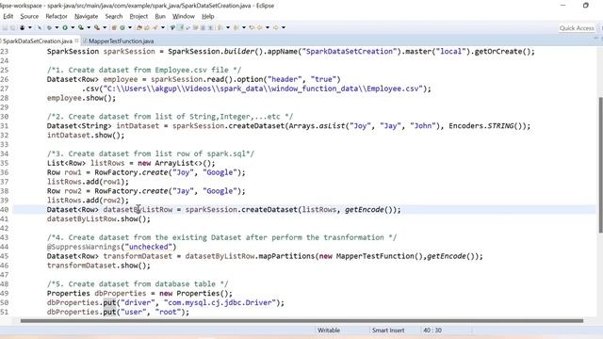Create a new Java package icon
The image size is (603, 339).
[114, 27]
